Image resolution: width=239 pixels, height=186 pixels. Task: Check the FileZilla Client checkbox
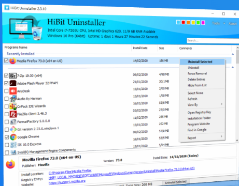click(7, 114)
